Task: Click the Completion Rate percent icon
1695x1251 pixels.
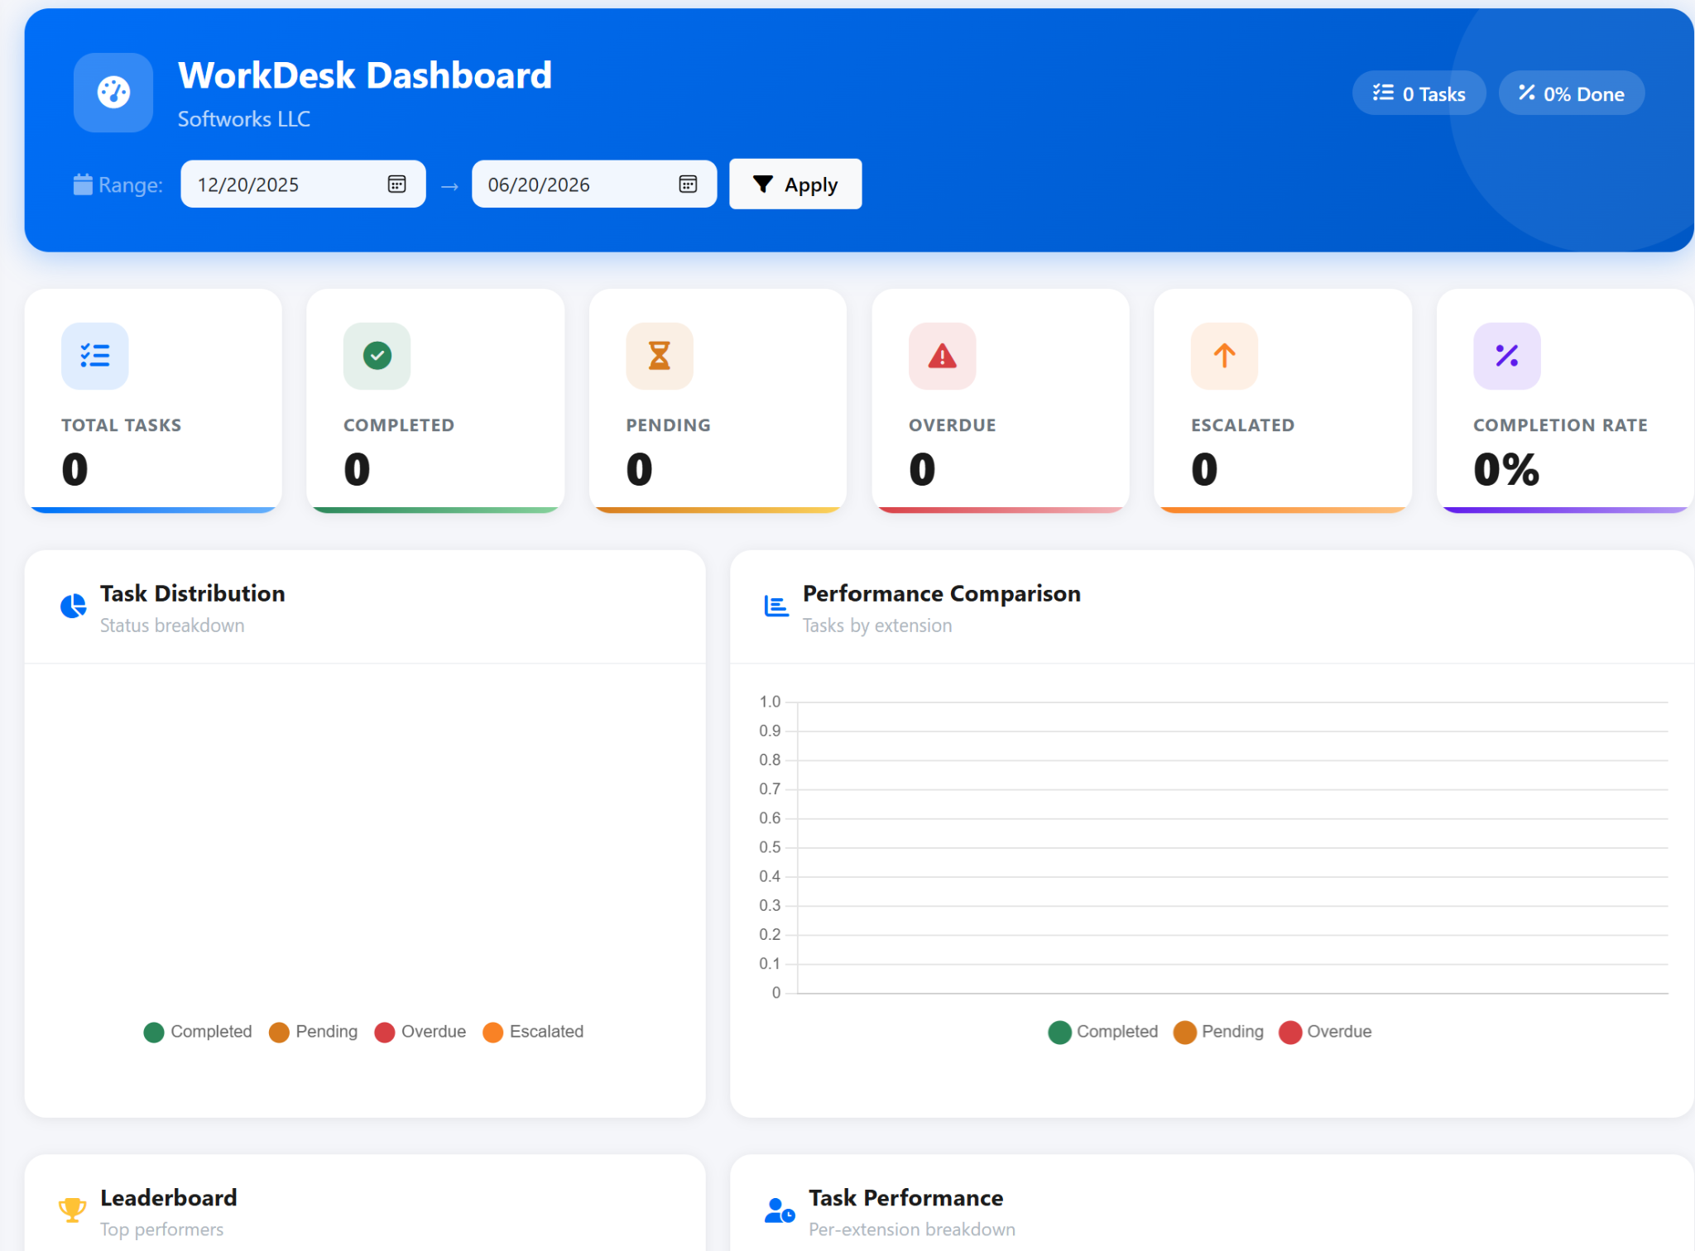Action: [1507, 356]
